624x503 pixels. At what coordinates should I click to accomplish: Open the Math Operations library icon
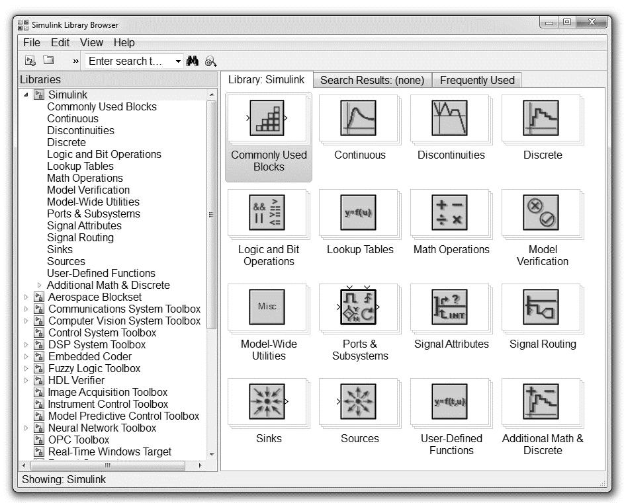pyautogui.click(x=450, y=212)
